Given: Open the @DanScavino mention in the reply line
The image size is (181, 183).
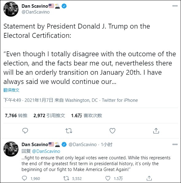Looking at the screenshot, I should click(x=46, y=151).
